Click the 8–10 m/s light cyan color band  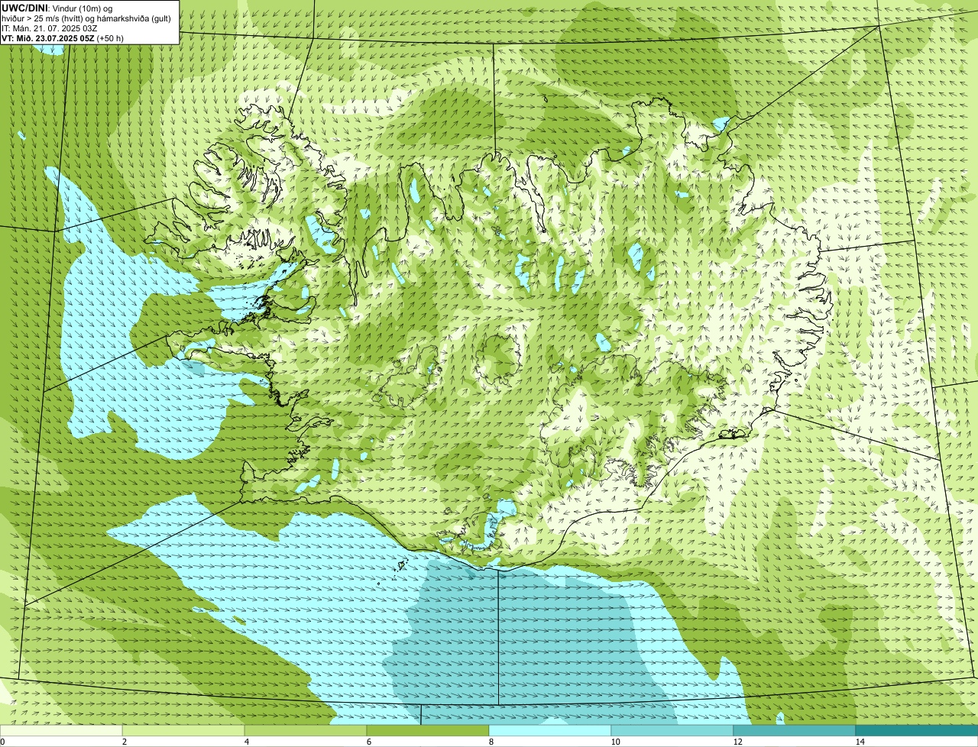[550, 730]
